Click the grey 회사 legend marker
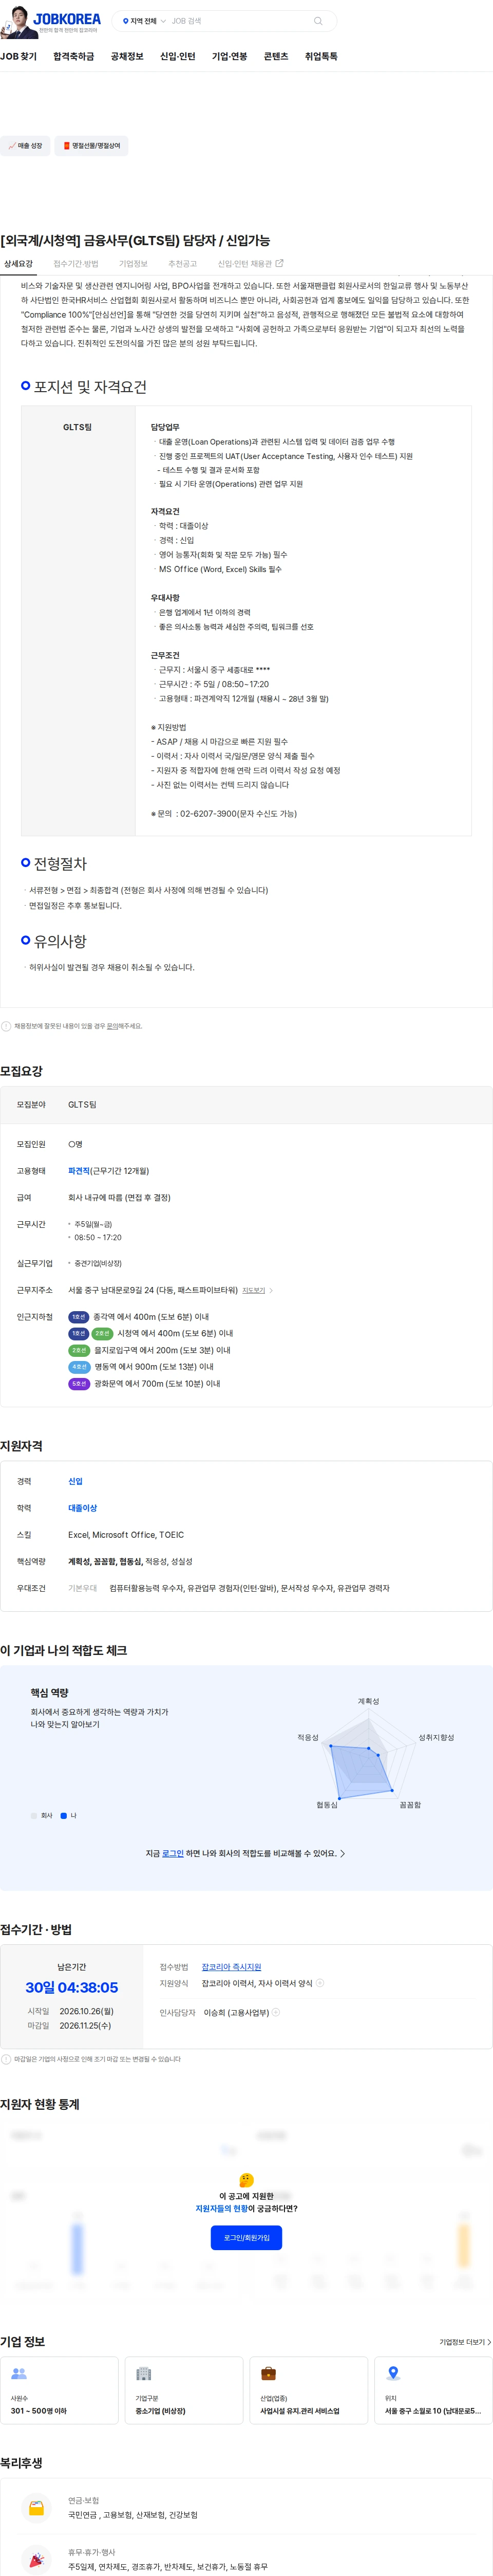493x2576 pixels. tap(34, 1815)
